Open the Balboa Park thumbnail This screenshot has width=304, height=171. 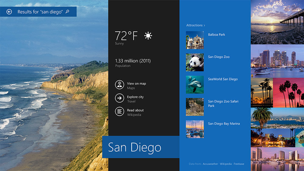click(195, 40)
